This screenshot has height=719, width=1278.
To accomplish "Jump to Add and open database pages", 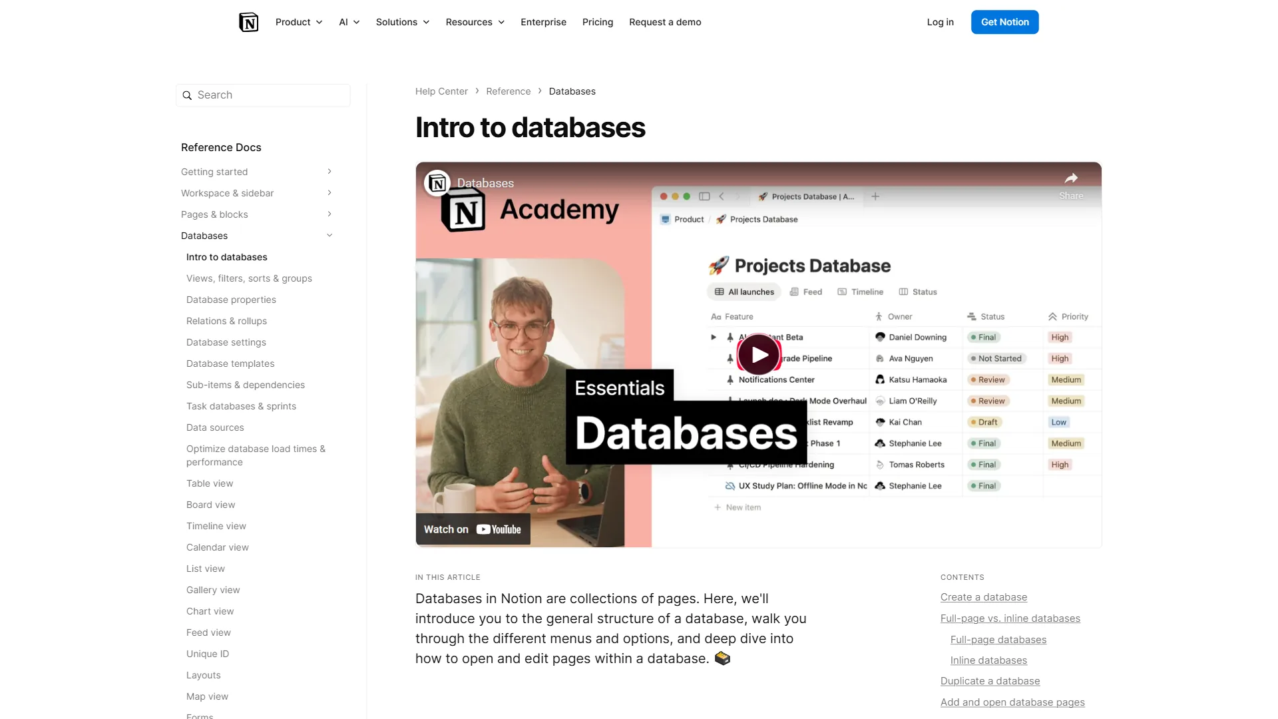I will point(1012,702).
